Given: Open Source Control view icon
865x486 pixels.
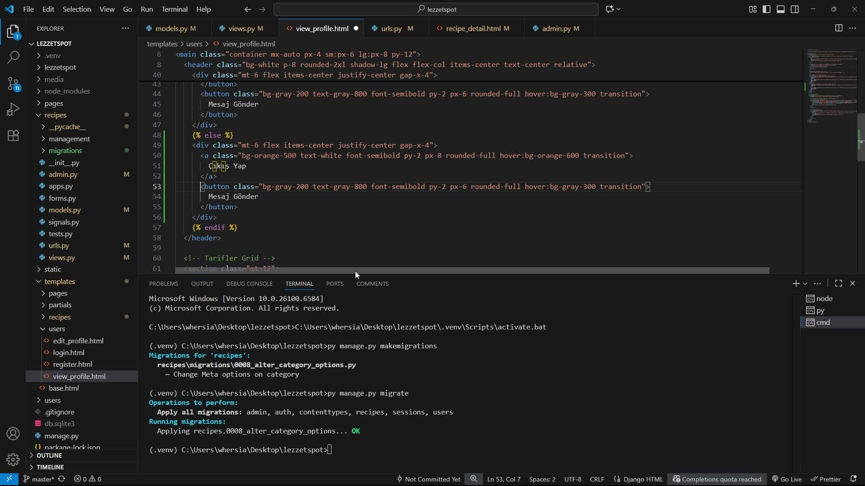Looking at the screenshot, I should point(13,84).
